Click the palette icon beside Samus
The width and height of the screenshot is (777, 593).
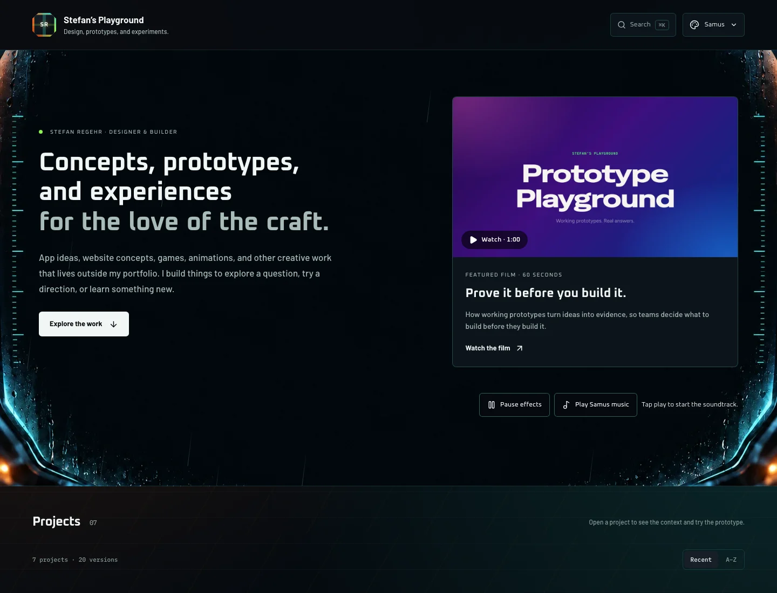[x=694, y=25]
